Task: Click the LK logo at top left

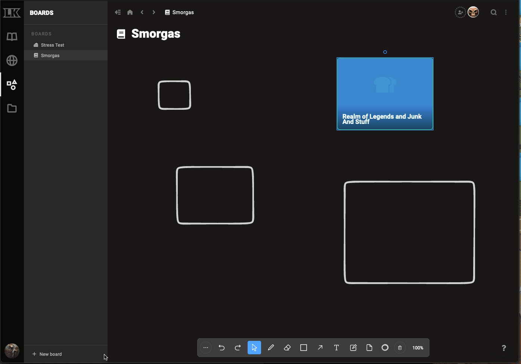Action: point(12,13)
